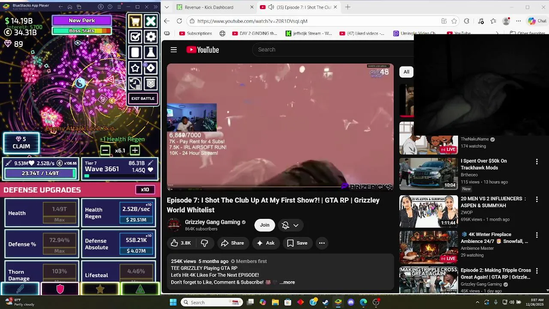The image size is (549, 309).
Task: Toggle the x10 purchase multiplier
Action: tap(145, 190)
